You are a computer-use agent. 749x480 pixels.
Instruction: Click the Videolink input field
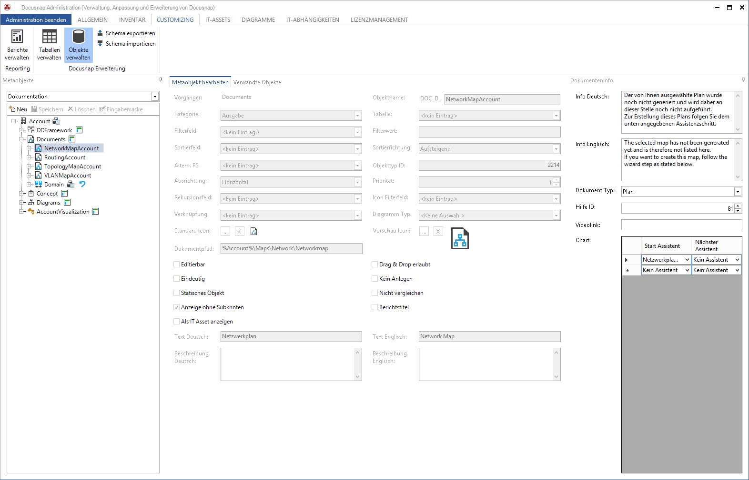[681, 225]
